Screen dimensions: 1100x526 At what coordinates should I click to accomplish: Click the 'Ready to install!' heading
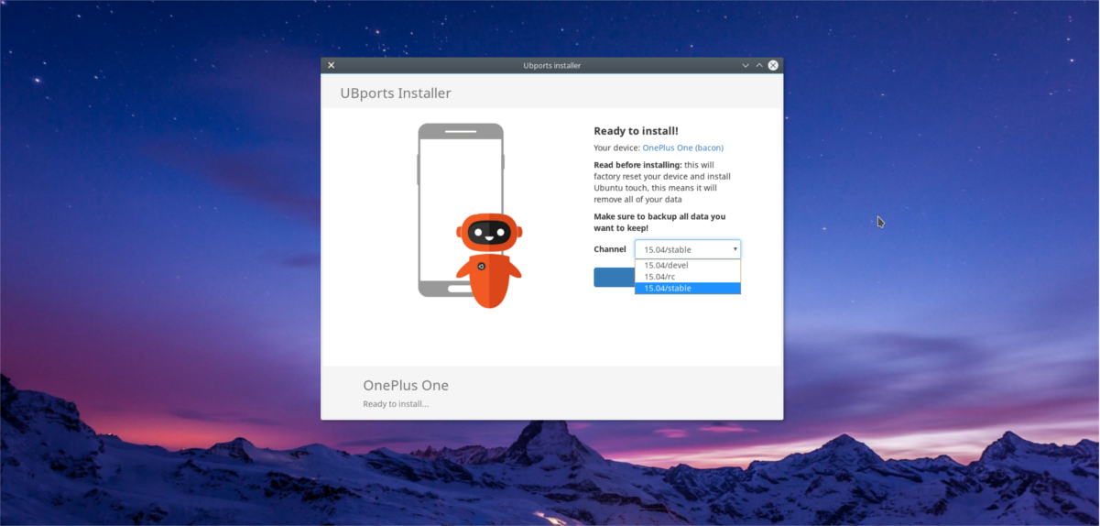[636, 131]
